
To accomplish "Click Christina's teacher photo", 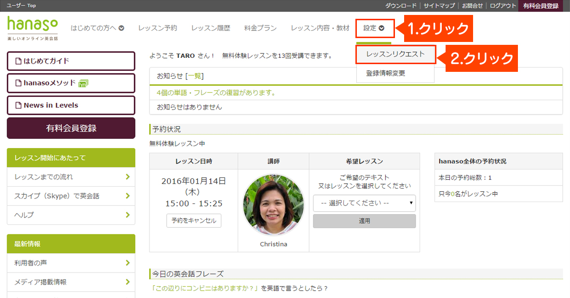I will 273,204.
